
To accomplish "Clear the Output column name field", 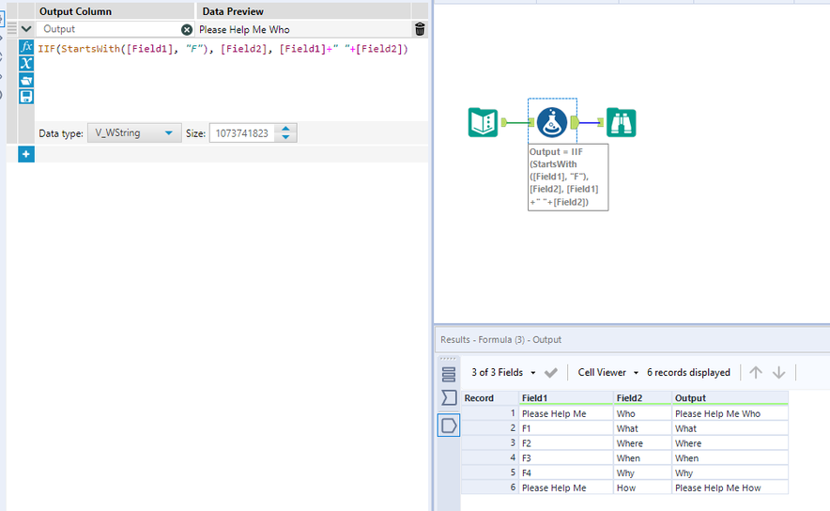I will (x=187, y=30).
